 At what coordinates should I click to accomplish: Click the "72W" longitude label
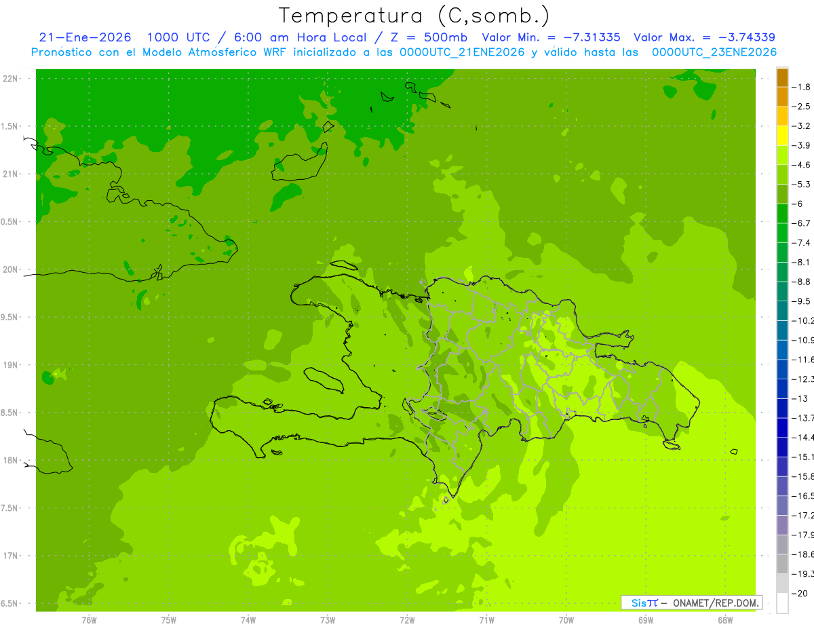[407, 620]
